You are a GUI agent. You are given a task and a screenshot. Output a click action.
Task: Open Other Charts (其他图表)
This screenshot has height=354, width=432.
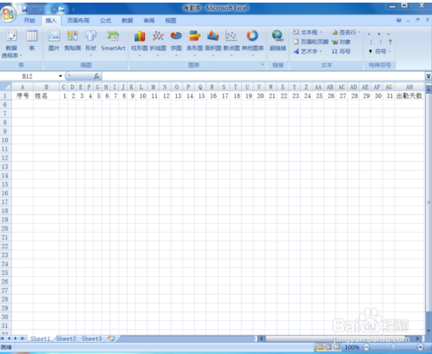[x=252, y=43]
